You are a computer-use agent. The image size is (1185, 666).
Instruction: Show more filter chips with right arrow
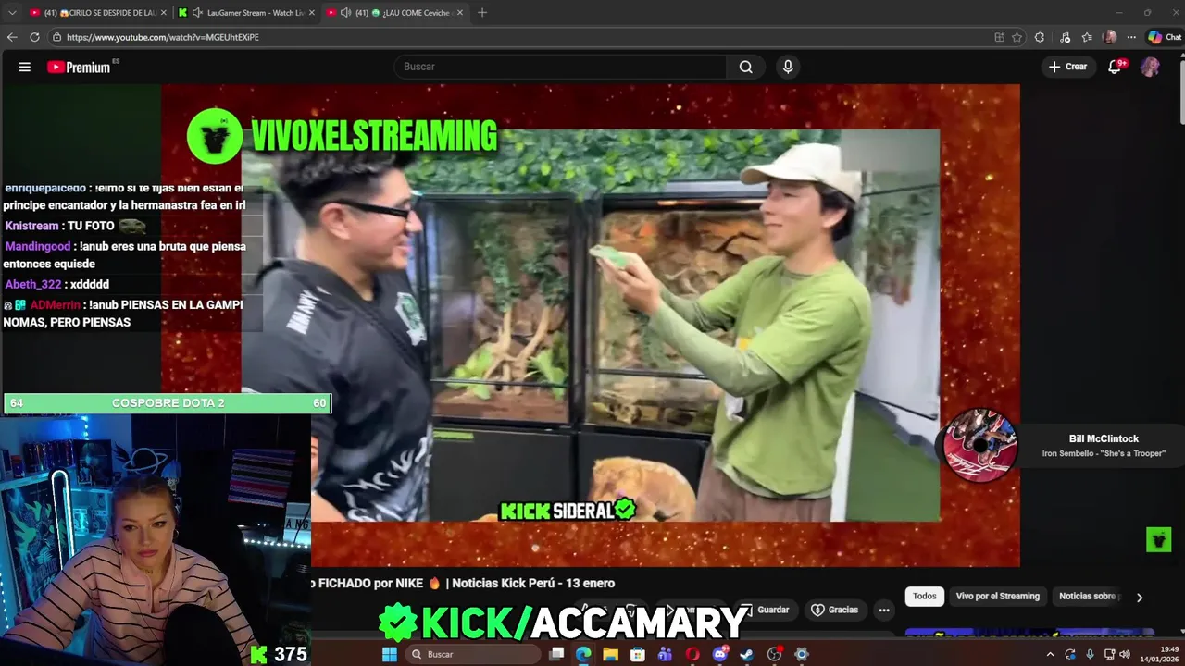pyautogui.click(x=1140, y=597)
